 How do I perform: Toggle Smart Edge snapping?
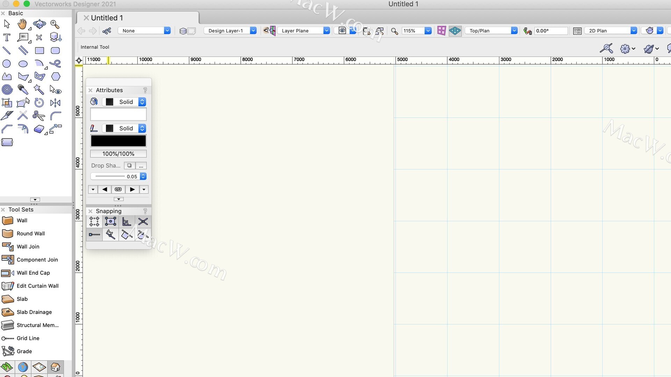pyautogui.click(x=127, y=235)
